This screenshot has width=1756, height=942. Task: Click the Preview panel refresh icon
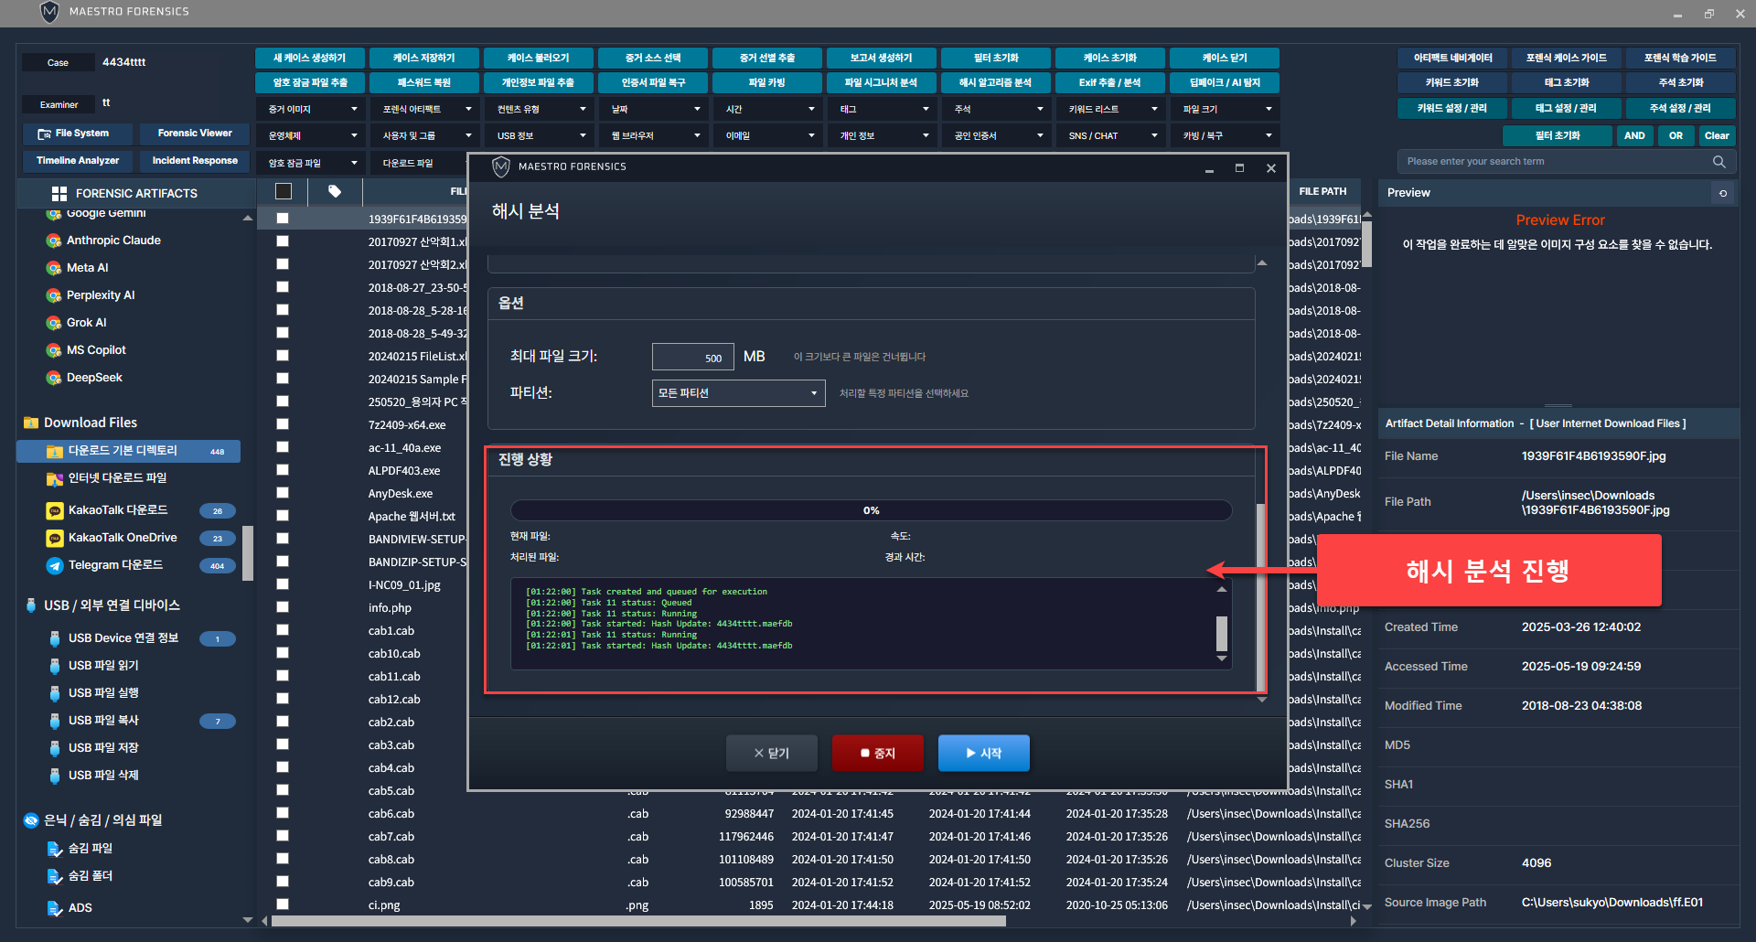pyautogui.click(x=1723, y=193)
